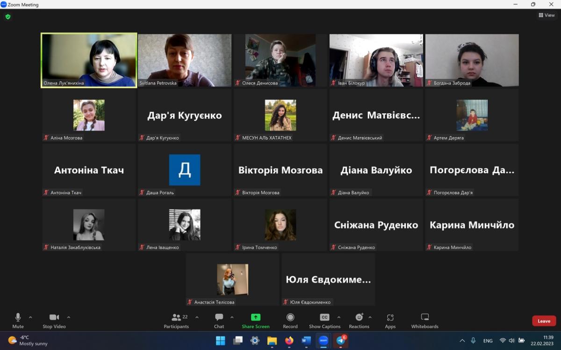Screen dimensions: 561x350
Task: Open Whiteboards
Action: tap(424, 320)
